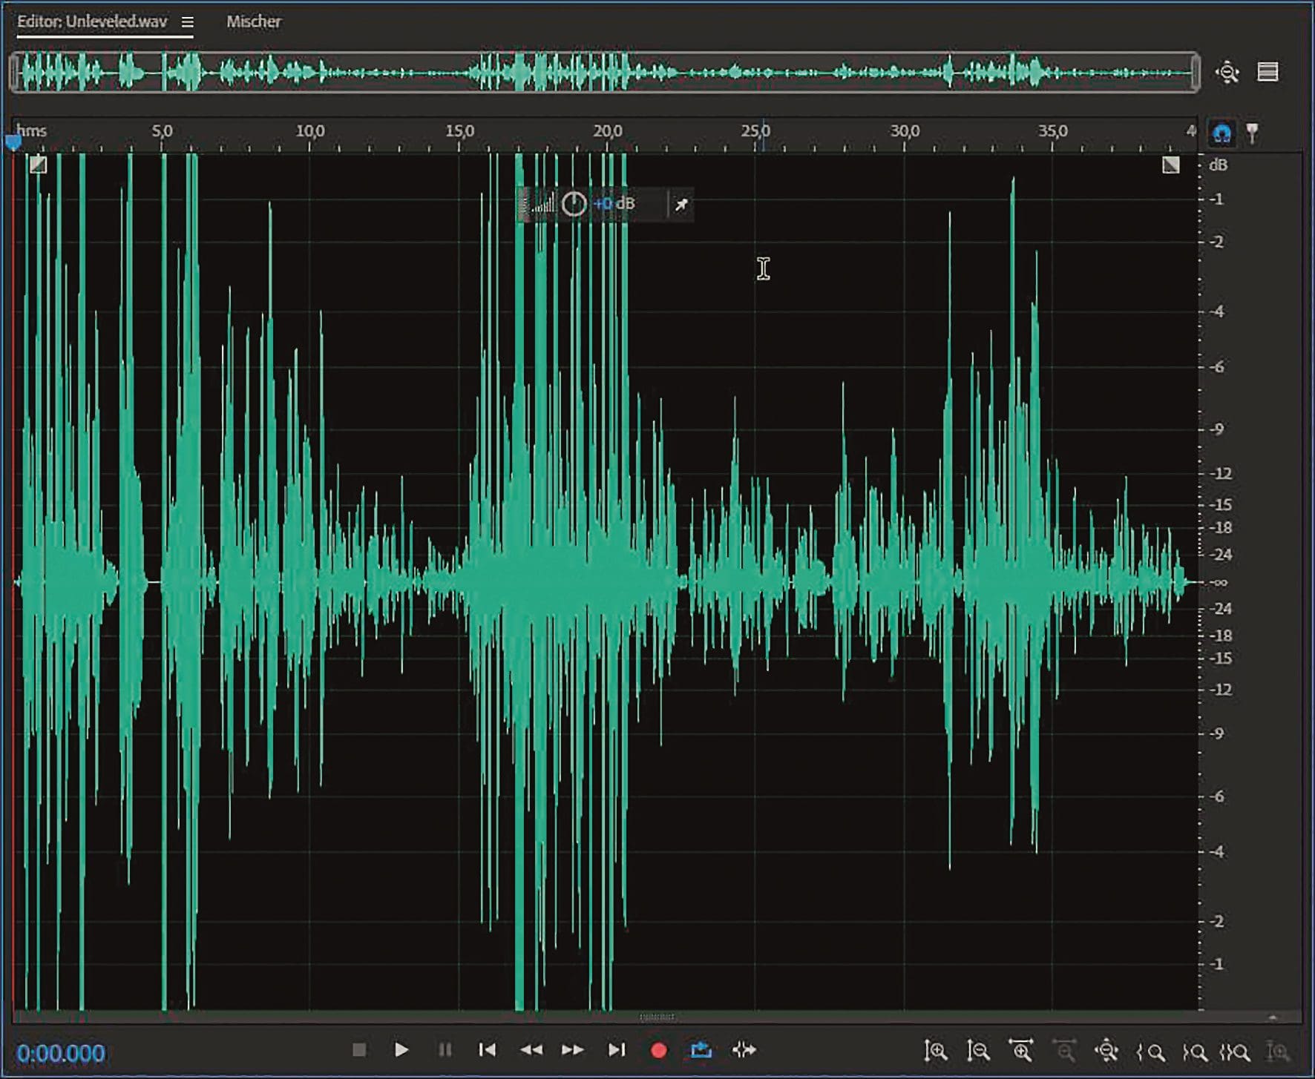Image resolution: width=1315 pixels, height=1079 pixels.
Task: Zoom in at the out point
Action: (x=1194, y=1051)
